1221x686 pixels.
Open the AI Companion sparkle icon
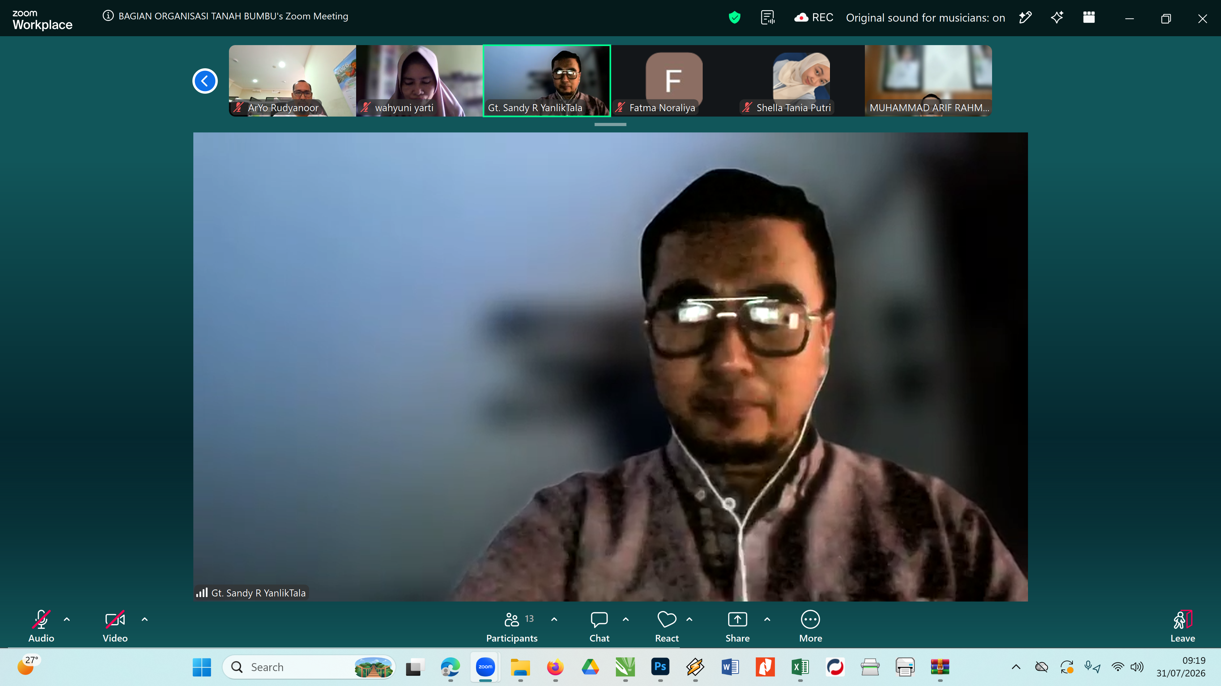[1057, 17]
